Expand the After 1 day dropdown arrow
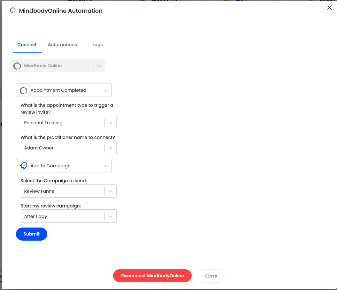 [x=111, y=216]
